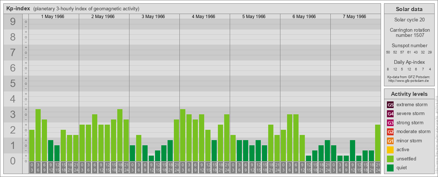Viewport: 438px width, 177px height.
Task: Click the 5 May 18-21 hour bar
Action: (x=271, y=143)
